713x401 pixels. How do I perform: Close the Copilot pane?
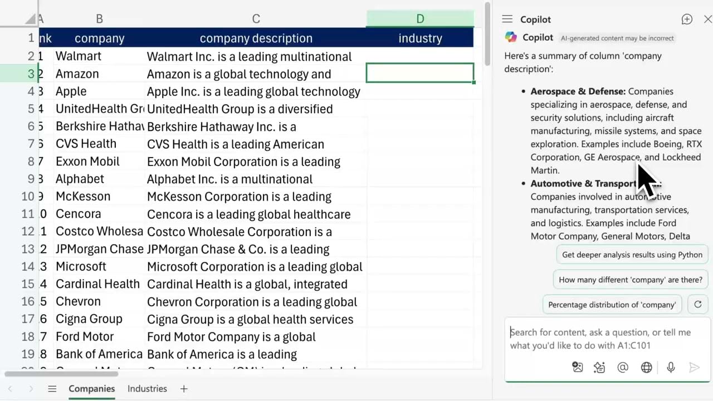(x=708, y=19)
